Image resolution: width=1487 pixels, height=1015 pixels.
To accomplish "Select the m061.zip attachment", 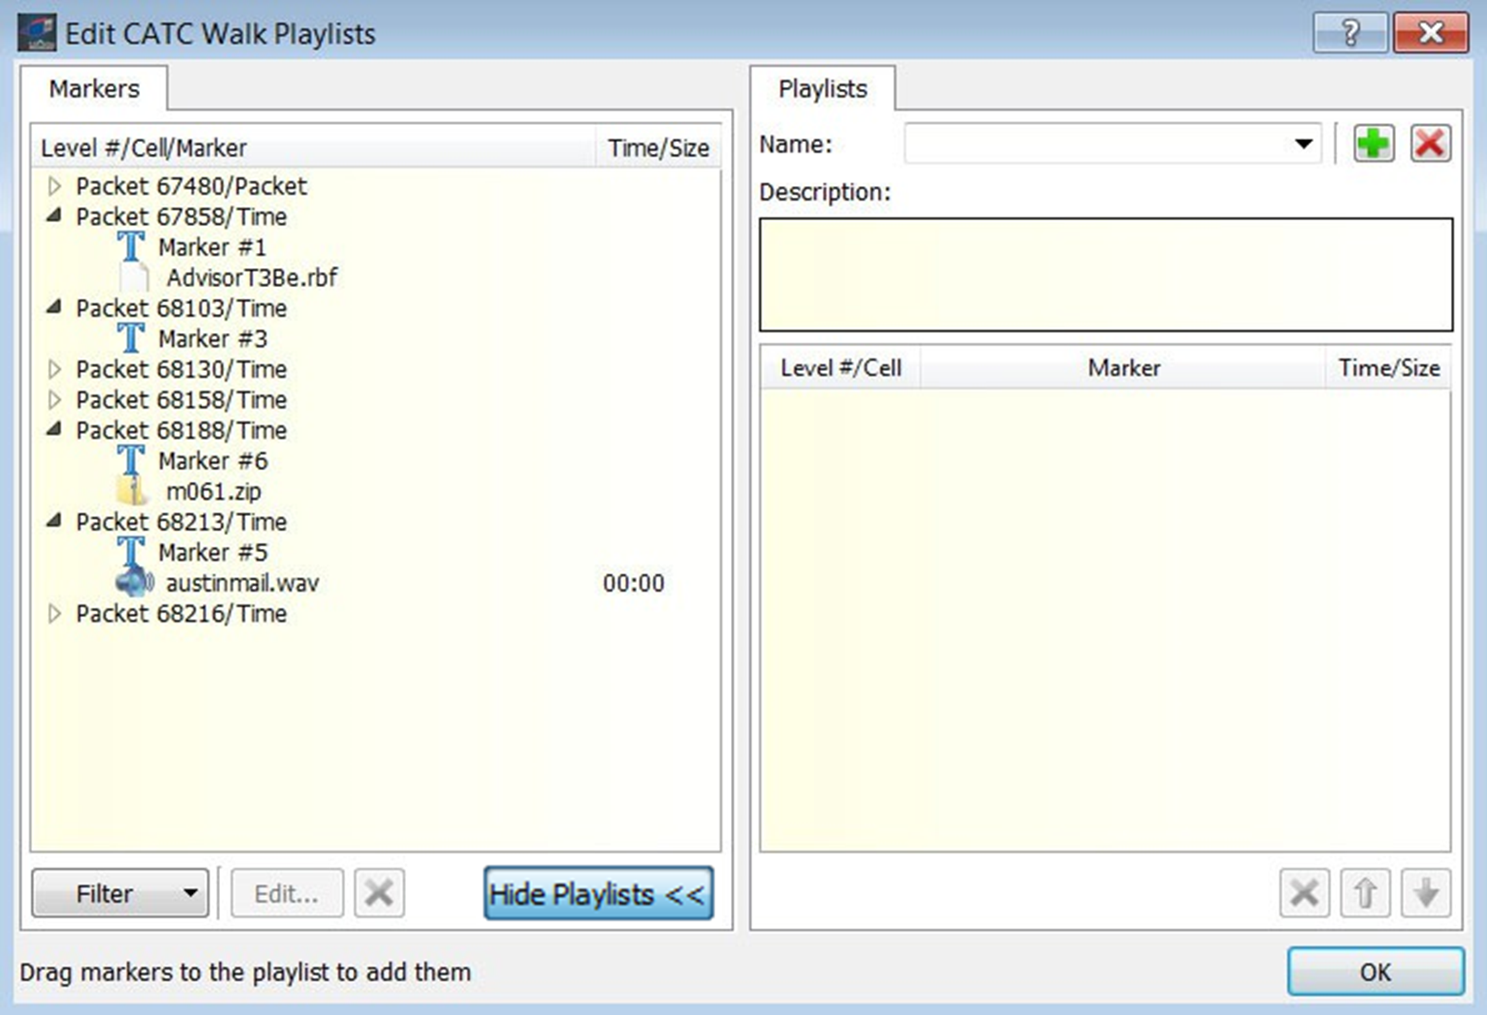I will [213, 491].
